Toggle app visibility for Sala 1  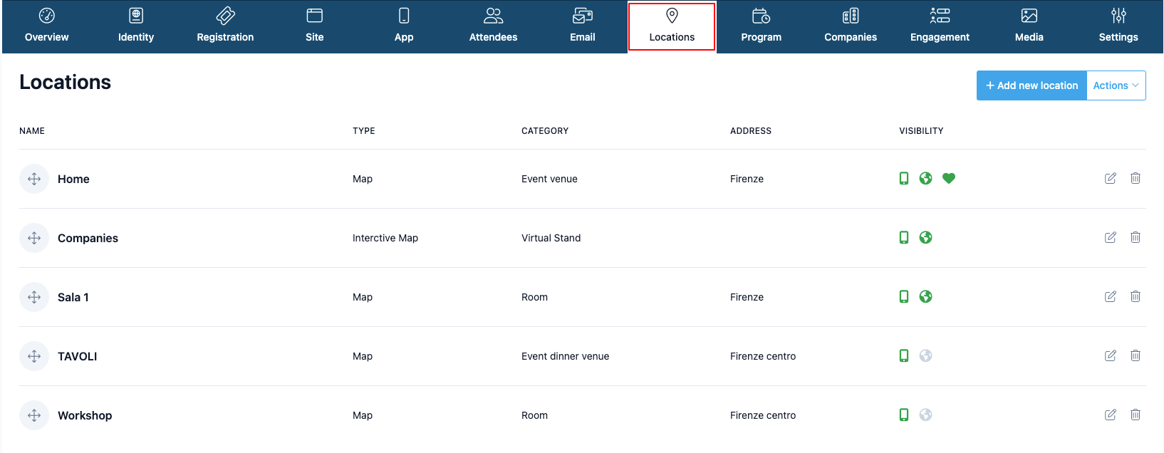904,296
